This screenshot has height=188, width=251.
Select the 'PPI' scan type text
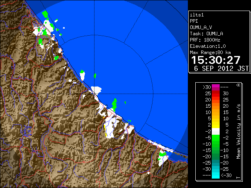pos(194,21)
